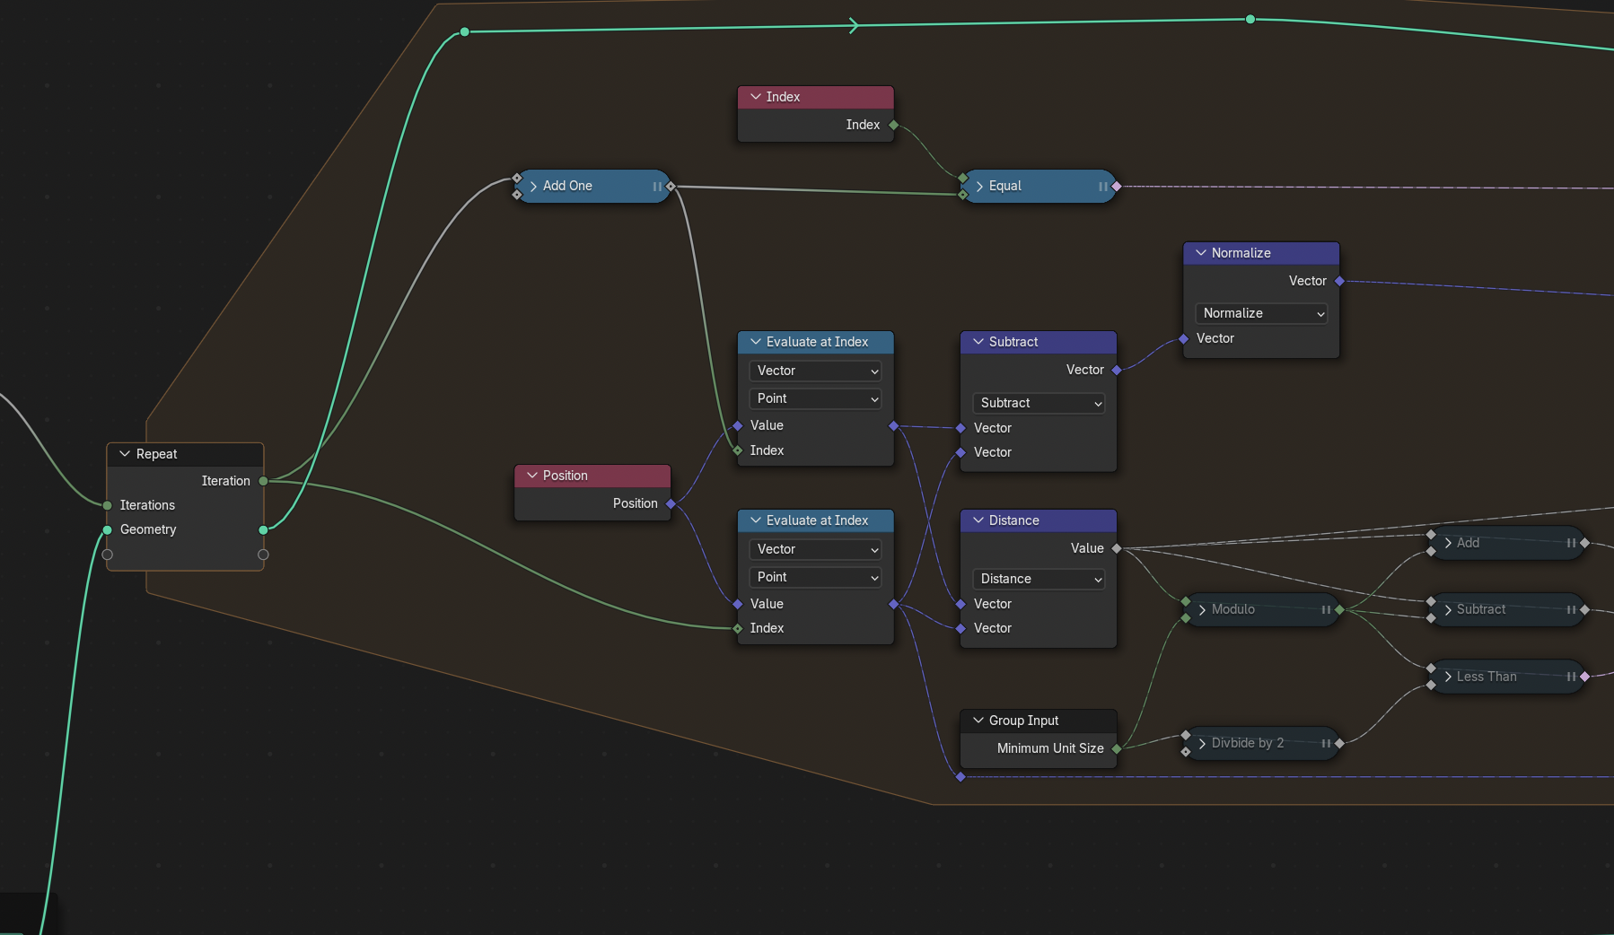Click the Index node output socket
Image resolution: width=1614 pixels, height=935 pixels.
click(893, 125)
